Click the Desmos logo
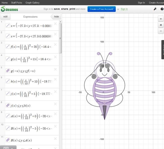Screen dimensions: 164x149 [9, 9]
